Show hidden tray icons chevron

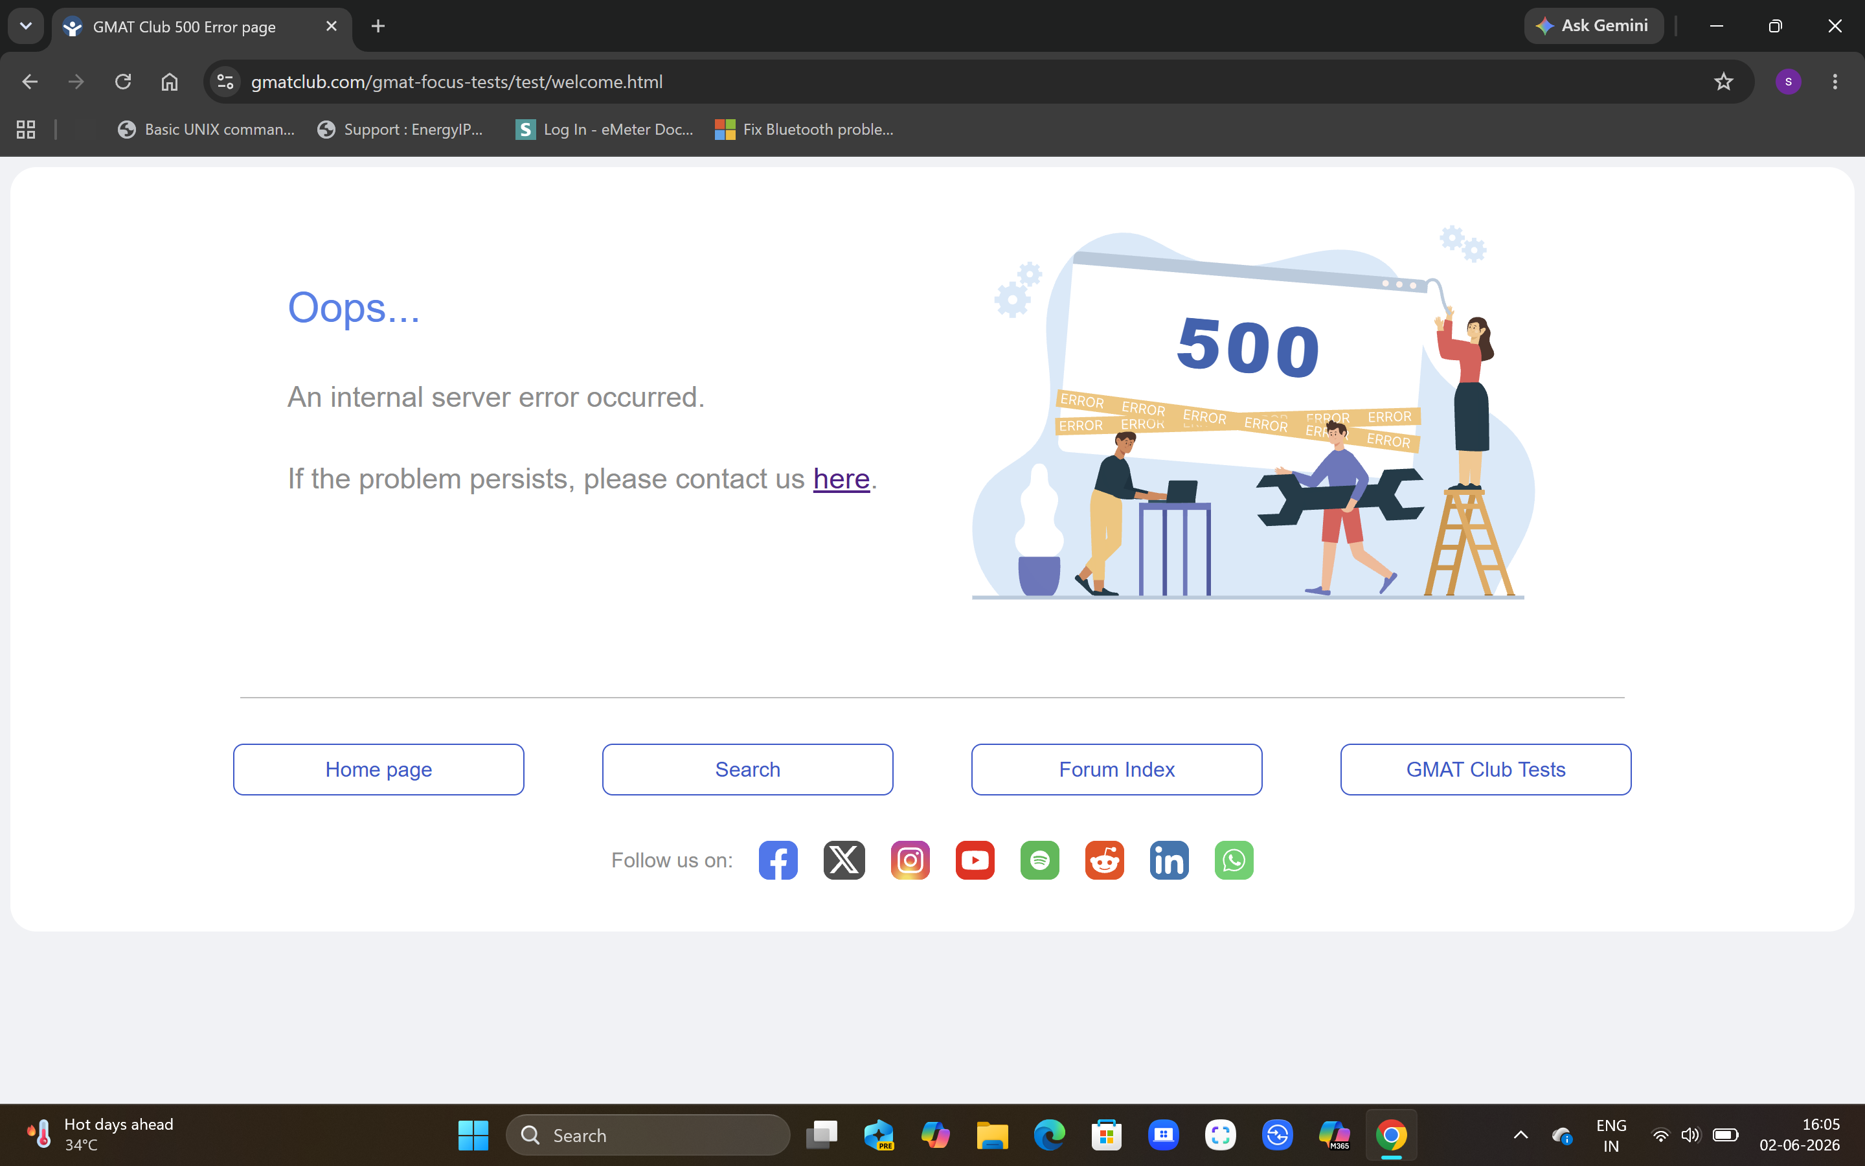(x=1520, y=1135)
